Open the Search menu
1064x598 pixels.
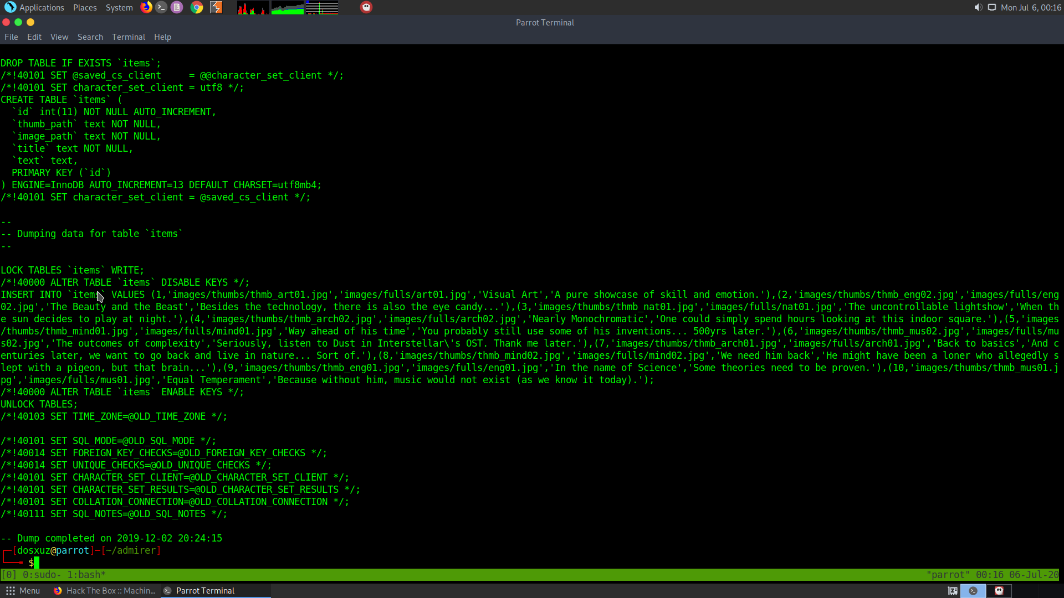[x=90, y=37]
